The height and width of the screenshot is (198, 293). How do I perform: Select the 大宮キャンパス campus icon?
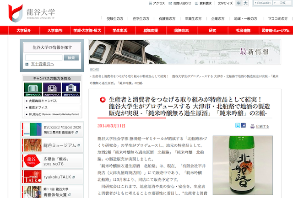pyautogui.click(x=52, y=89)
